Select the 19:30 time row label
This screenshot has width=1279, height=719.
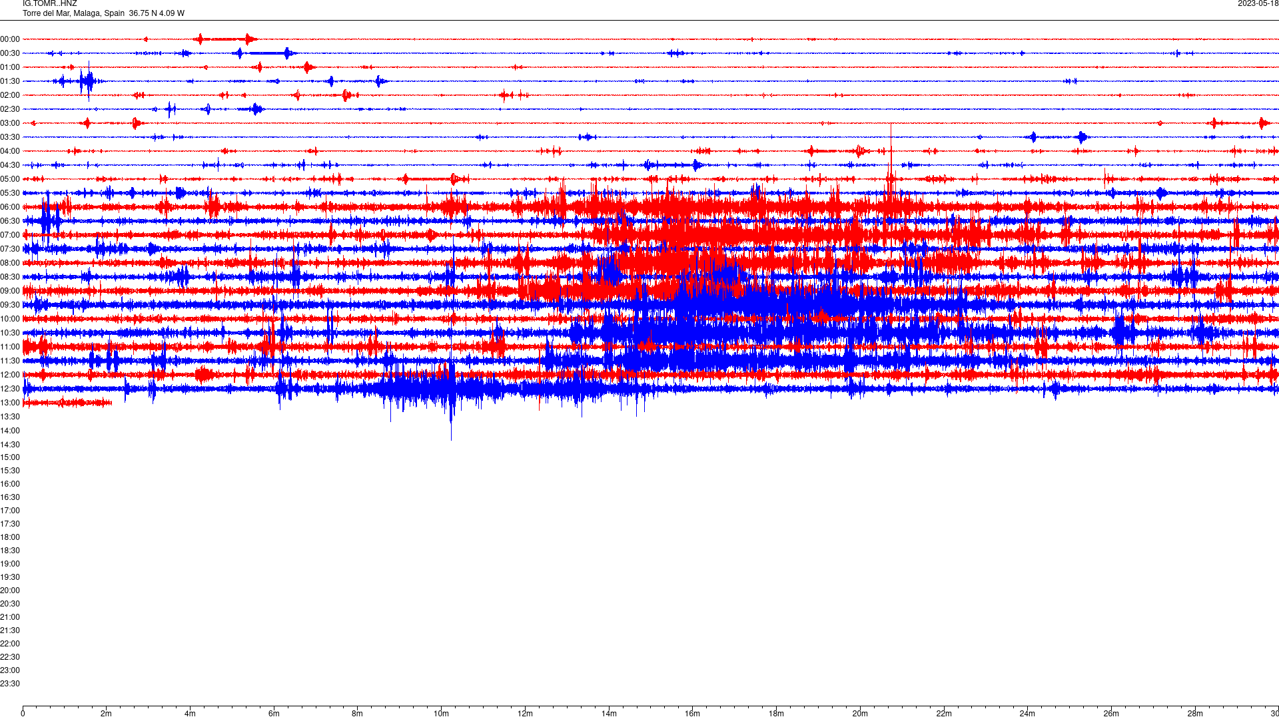pyautogui.click(x=10, y=577)
